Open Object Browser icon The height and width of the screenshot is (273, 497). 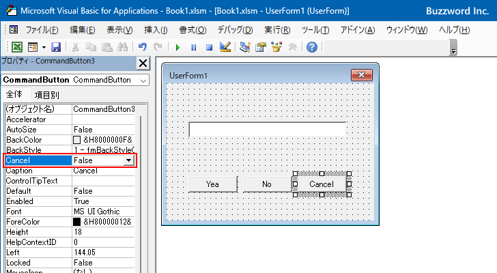pyautogui.click(x=276, y=47)
